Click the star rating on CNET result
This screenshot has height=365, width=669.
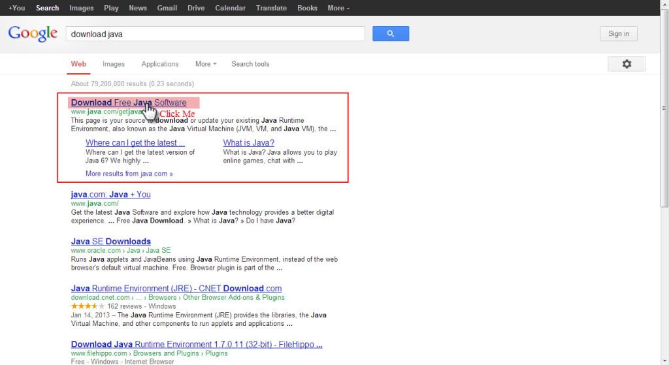point(88,306)
